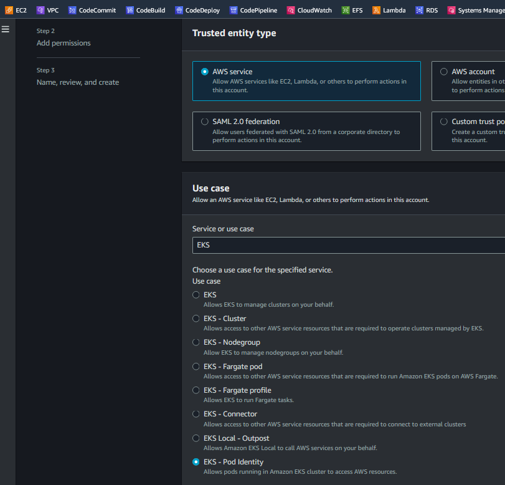The width and height of the screenshot is (505, 485).
Task: Click the 'Choose a use case for the specified service.' text
Action: (263, 270)
